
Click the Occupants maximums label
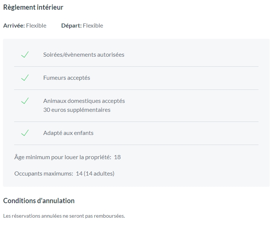pyautogui.click(x=44, y=174)
